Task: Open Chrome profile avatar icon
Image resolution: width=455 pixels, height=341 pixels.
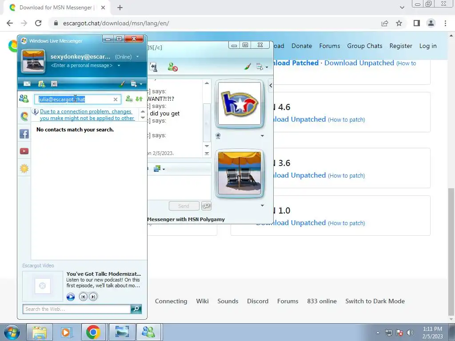Action: tap(431, 23)
